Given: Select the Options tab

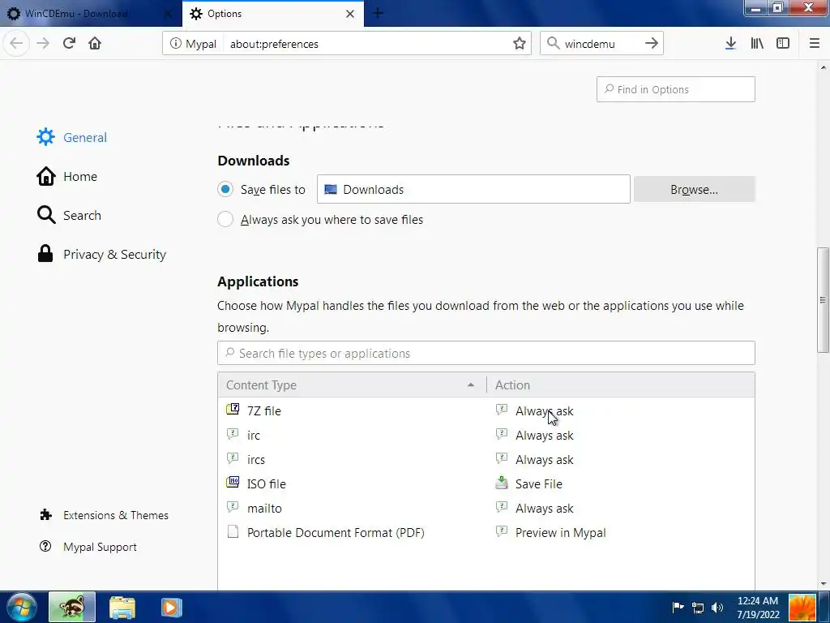Looking at the screenshot, I should coord(272,14).
